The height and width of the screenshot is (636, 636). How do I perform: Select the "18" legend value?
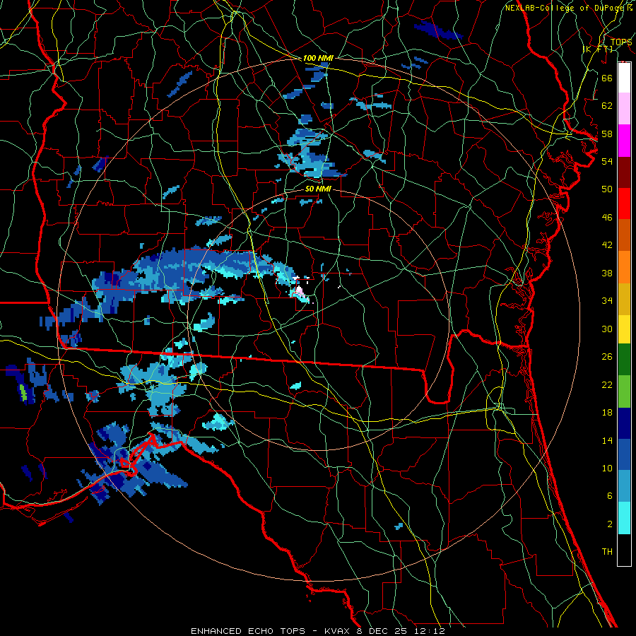[x=607, y=413]
